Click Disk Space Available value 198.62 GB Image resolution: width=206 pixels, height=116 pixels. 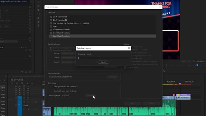coord(74,87)
